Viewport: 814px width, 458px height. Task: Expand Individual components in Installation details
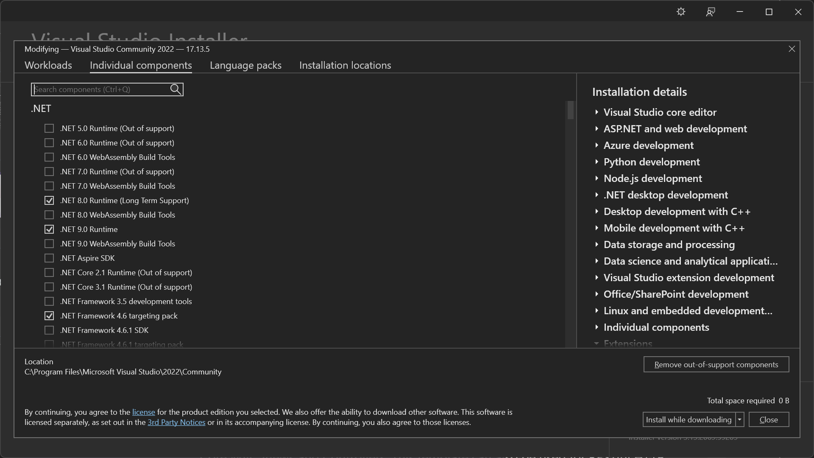(x=597, y=327)
